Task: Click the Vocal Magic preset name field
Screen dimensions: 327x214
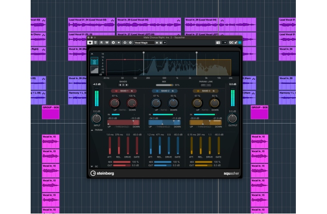Action: 145,42
